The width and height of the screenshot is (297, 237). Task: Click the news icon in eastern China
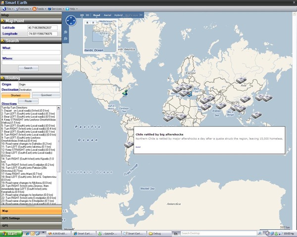click(x=246, y=99)
